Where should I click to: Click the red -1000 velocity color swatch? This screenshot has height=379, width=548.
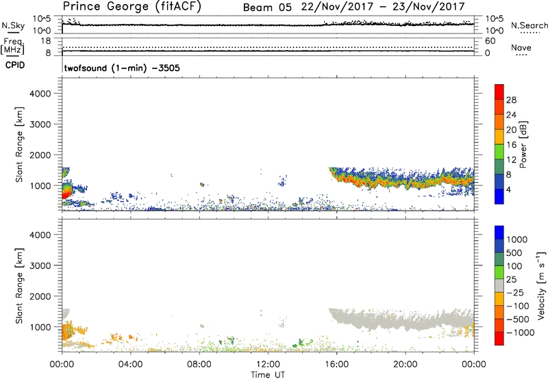(x=499, y=339)
